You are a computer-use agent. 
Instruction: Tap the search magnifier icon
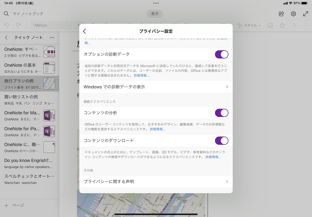[x=6, y=14]
